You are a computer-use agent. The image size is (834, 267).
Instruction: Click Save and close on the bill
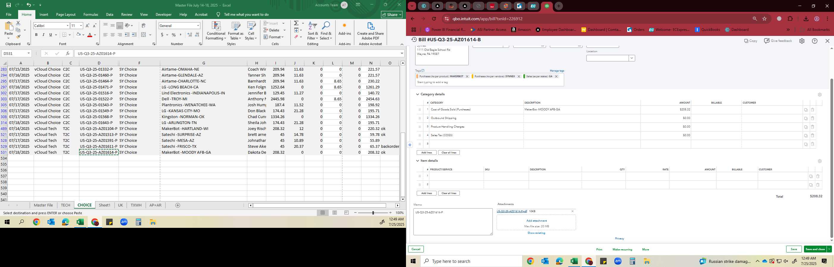815,249
